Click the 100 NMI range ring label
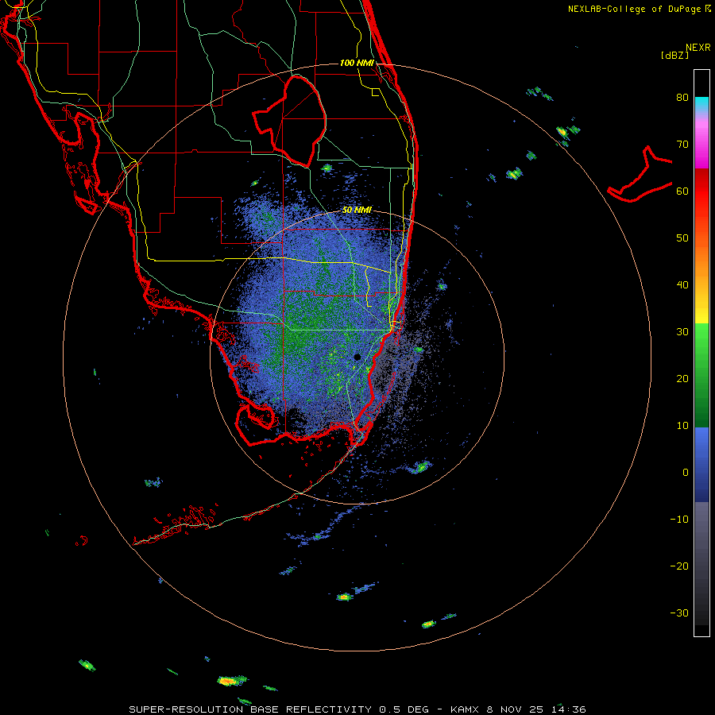The width and height of the screenshot is (715, 715). tap(357, 63)
